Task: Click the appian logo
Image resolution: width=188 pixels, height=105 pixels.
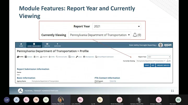Action: (168, 45)
